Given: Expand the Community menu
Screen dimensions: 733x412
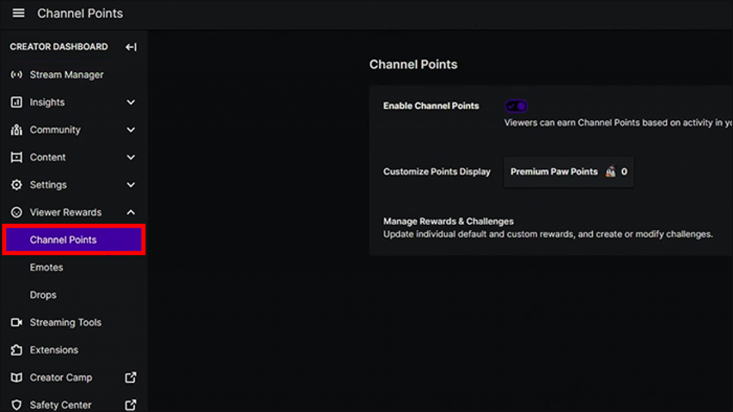Looking at the screenshot, I should [x=131, y=129].
